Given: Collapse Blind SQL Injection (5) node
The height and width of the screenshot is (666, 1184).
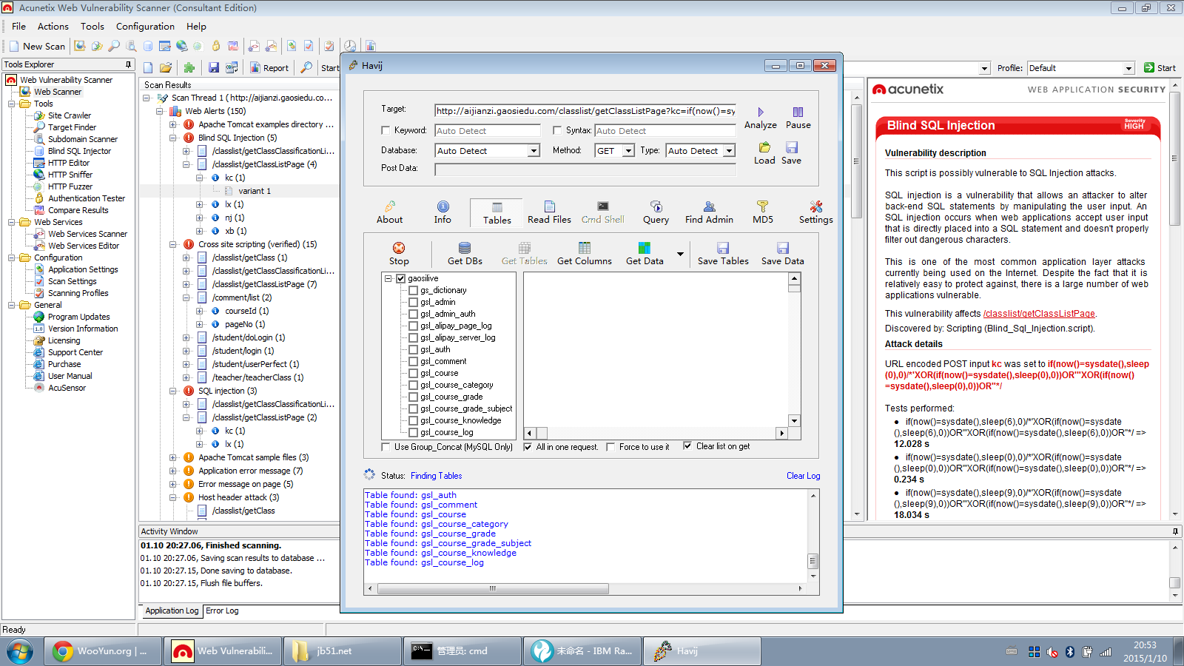Looking at the screenshot, I should pos(173,138).
